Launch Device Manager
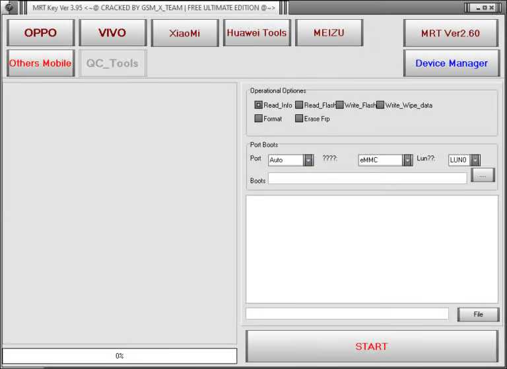 pos(451,63)
